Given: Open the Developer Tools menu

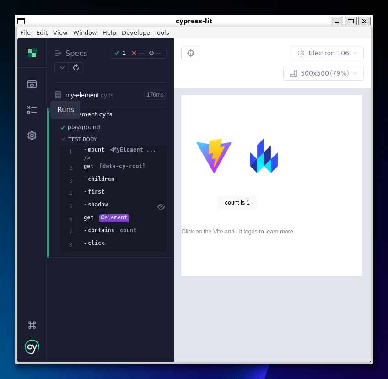Looking at the screenshot, I should (145, 32).
